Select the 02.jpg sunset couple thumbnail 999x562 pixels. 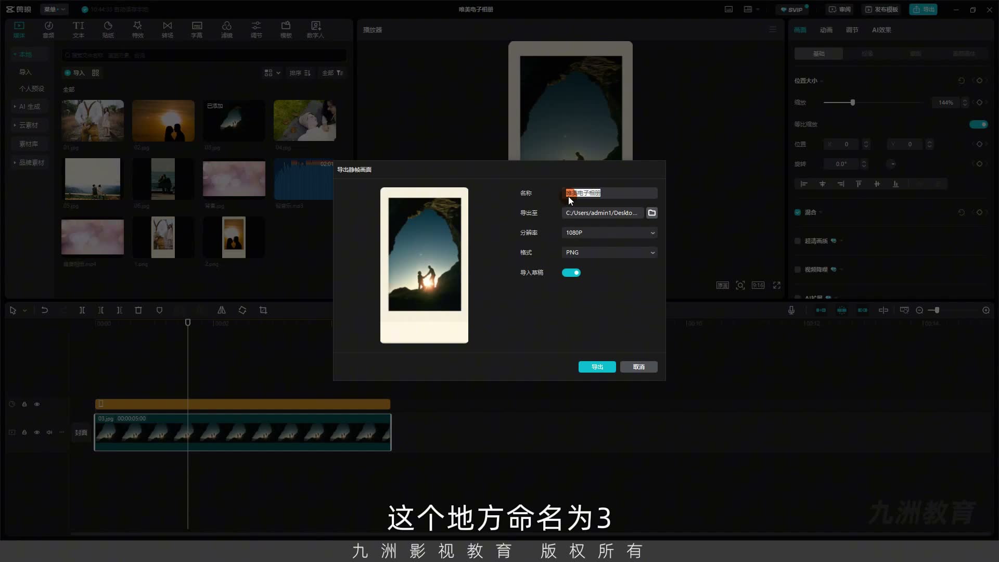(x=163, y=121)
